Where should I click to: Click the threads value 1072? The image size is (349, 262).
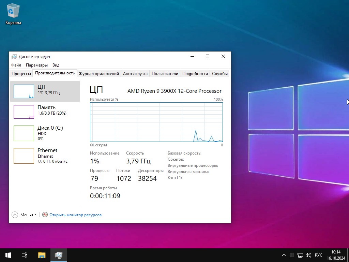(124, 178)
